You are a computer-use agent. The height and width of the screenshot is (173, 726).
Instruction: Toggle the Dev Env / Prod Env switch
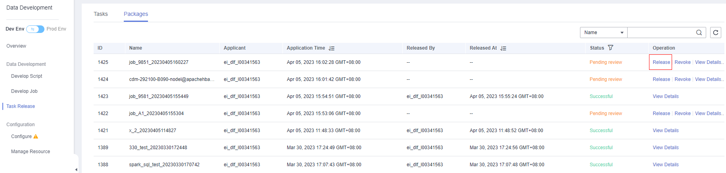35,29
